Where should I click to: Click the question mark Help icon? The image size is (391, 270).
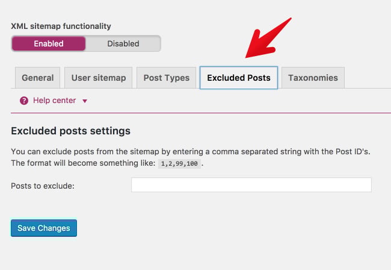(x=24, y=101)
